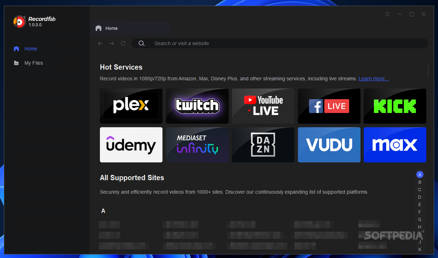The width and height of the screenshot is (438, 258).
Task: Select the Home tab
Action: click(130, 28)
